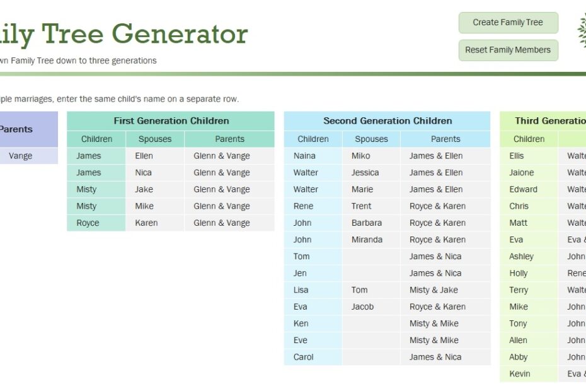Select the Rene and Trent row
The height and width of the screenshot is (391, 586).
[x=313, y=206]
